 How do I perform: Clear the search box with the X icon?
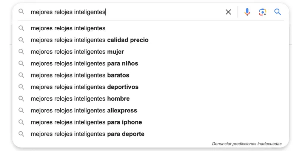228,12
